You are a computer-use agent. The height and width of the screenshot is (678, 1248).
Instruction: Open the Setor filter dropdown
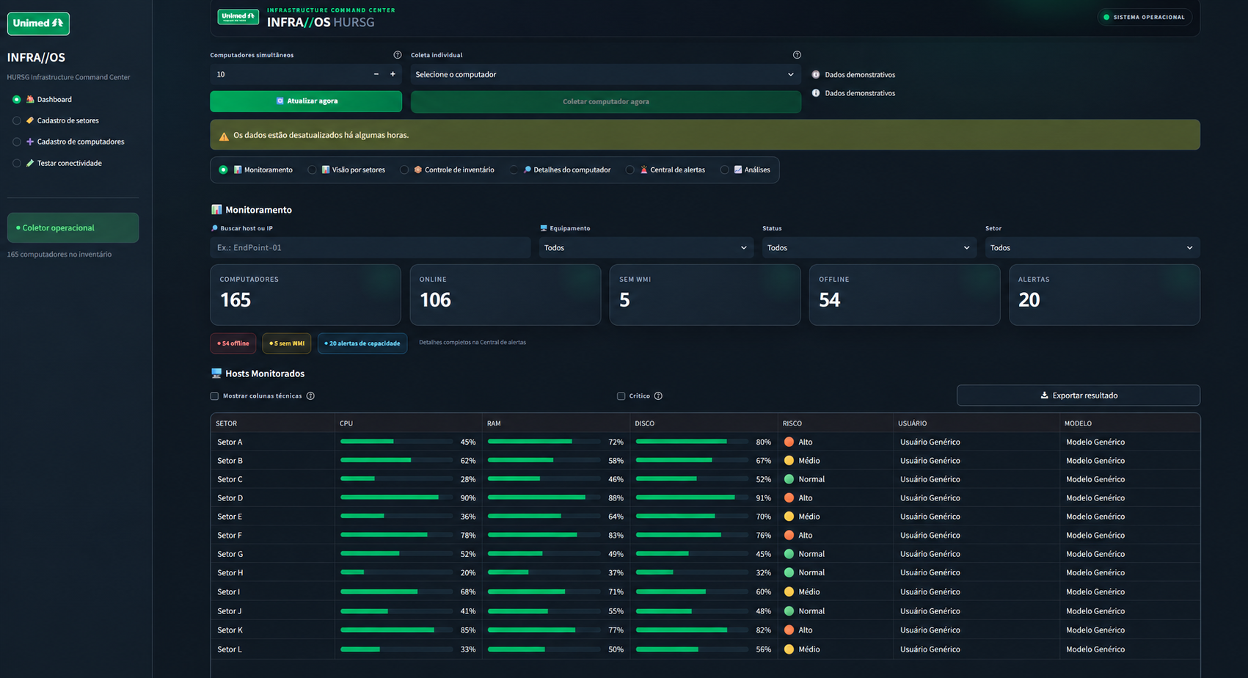(x=1092, y=248)
